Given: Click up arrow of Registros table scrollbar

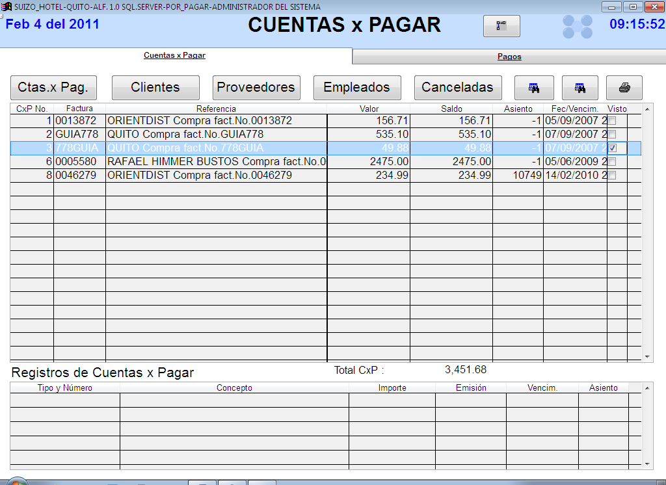Looking at the screenshot, I should click(x=646, y=388).
